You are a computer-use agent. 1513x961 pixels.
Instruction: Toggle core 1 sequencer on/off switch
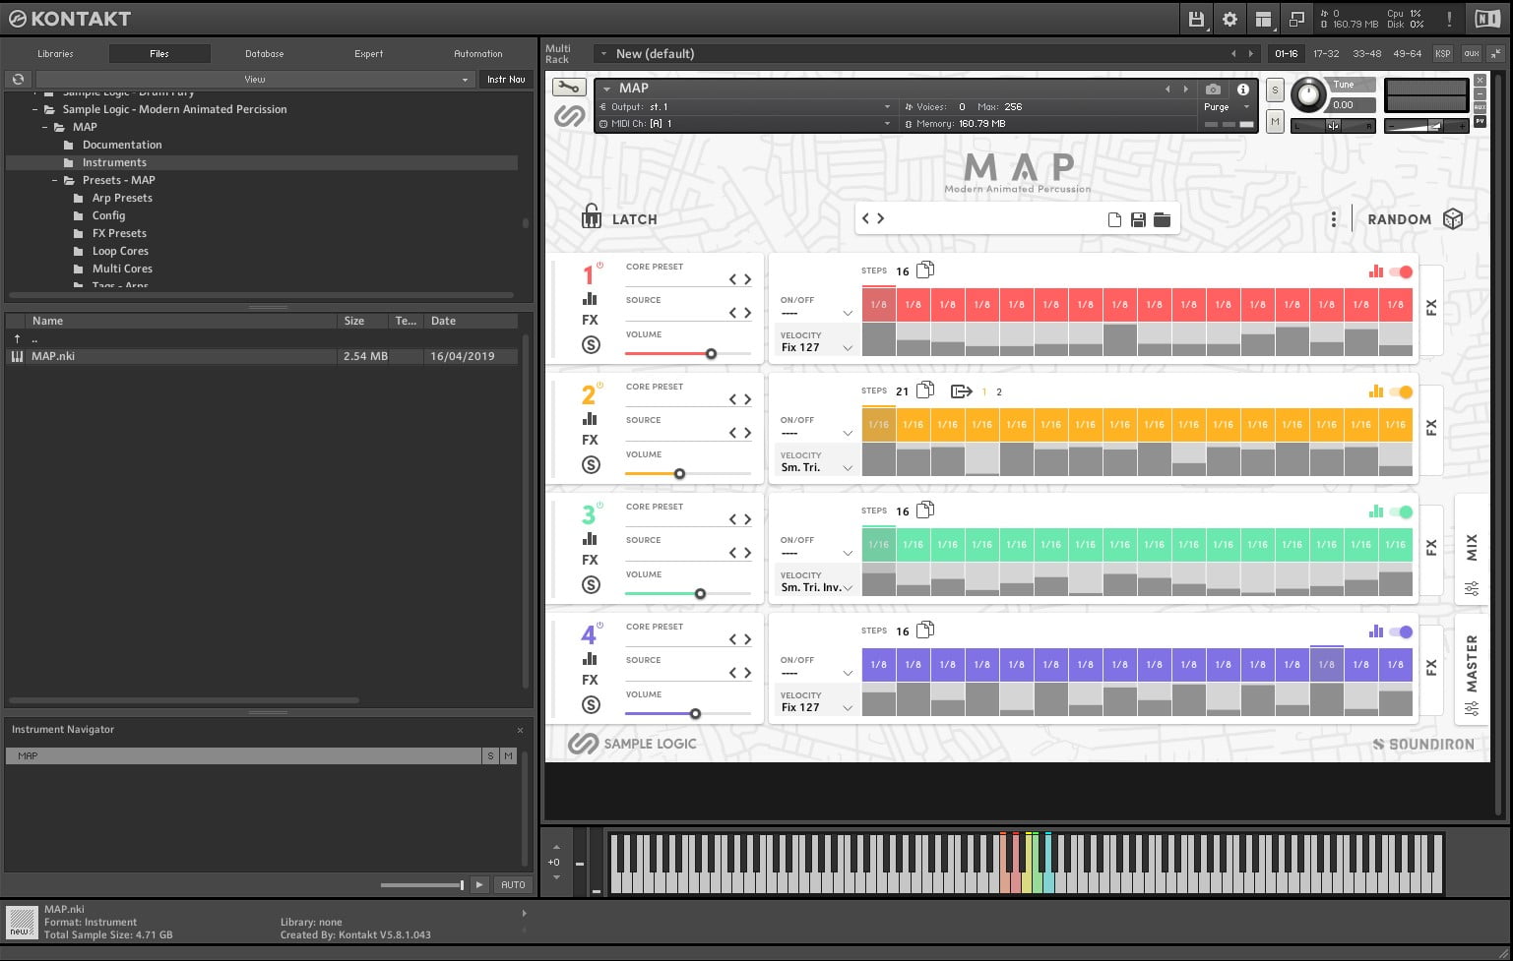1401,271
